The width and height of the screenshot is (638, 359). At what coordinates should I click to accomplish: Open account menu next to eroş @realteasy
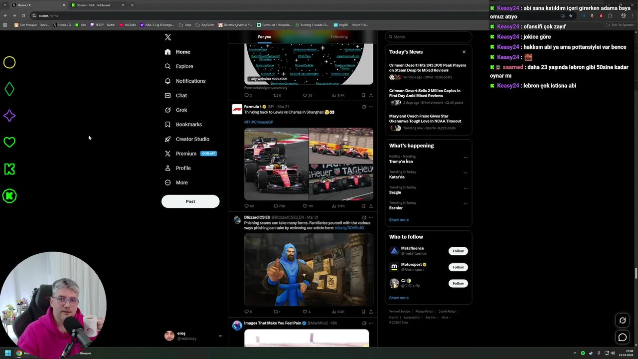click(220, 336)
